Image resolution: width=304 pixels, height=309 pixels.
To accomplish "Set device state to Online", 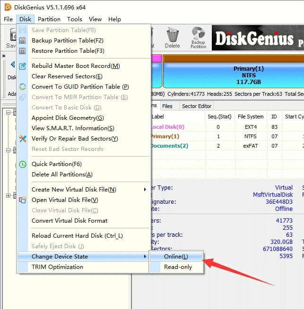I will (x=176, y=257).
